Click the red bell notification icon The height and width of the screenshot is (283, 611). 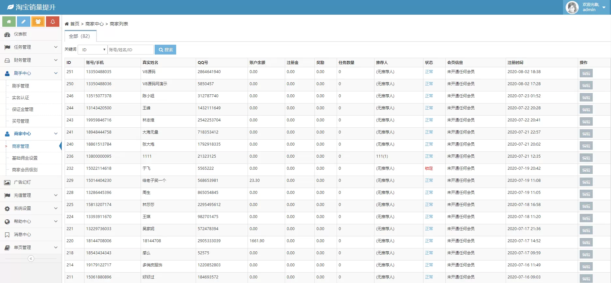click(x=53, y=22)
